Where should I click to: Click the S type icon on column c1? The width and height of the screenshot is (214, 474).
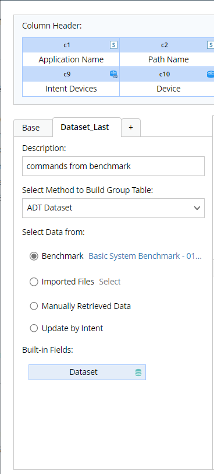pos(113,45)
